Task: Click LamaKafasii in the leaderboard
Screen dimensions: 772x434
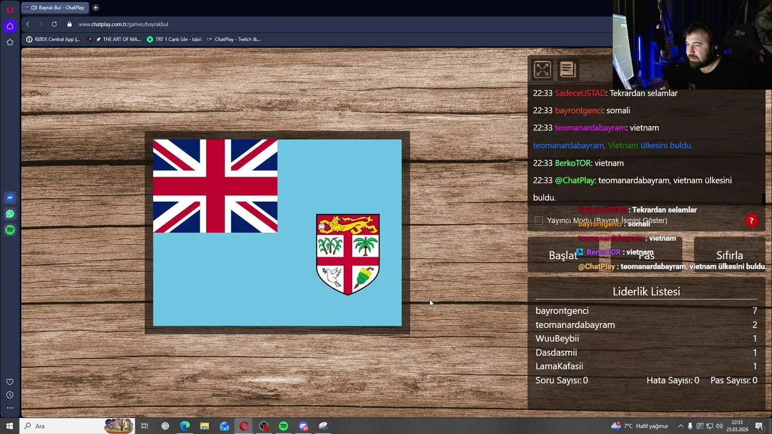Action: point(559,366)
